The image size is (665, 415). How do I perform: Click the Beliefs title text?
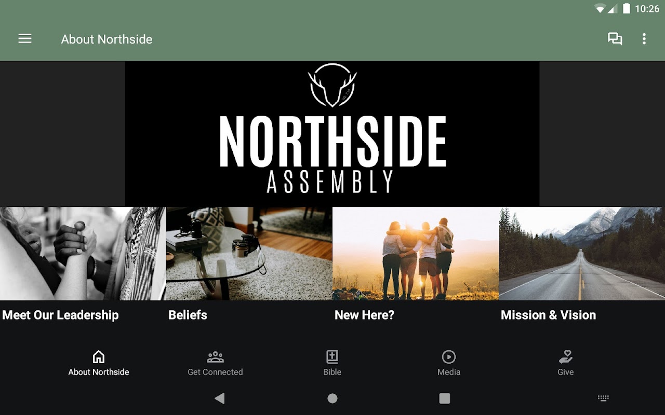[x=188, y=315]
